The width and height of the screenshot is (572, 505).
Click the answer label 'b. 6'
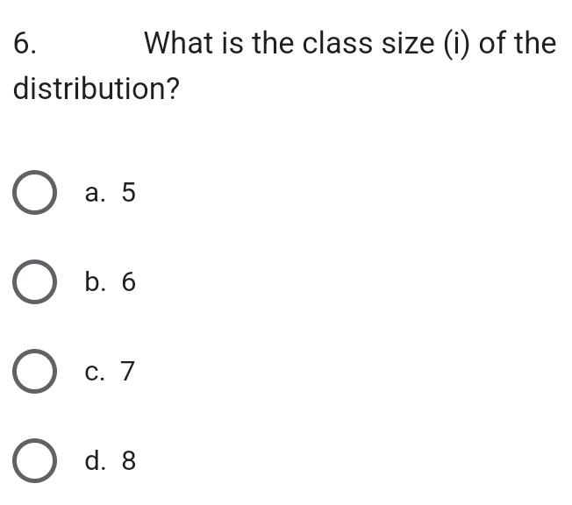pos(111,281)
